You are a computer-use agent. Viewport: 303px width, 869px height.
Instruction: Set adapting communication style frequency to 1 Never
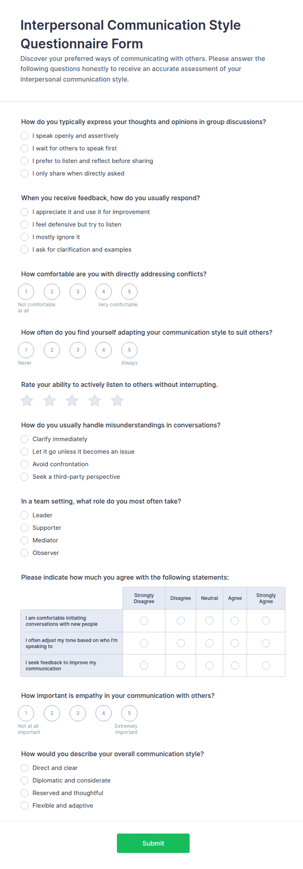[26, 350]
